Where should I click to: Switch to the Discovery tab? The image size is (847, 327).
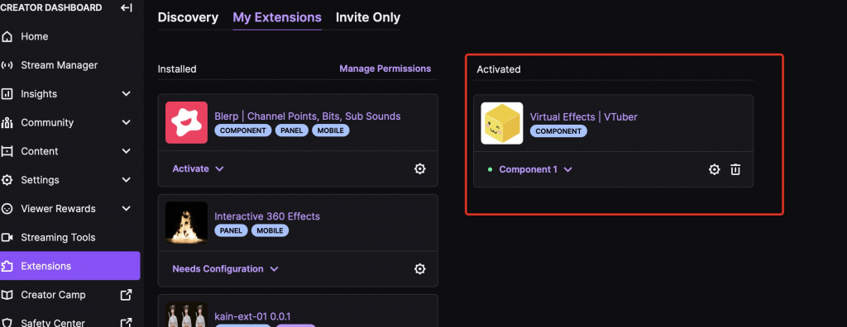coord(188,17)
